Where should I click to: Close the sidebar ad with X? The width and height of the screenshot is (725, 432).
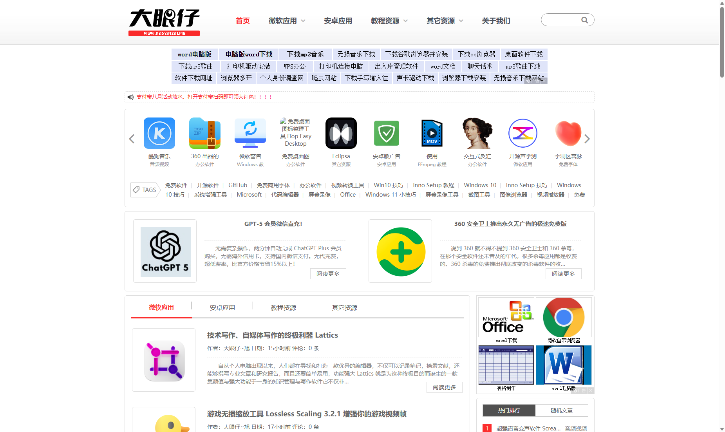(x=591, y=390)
